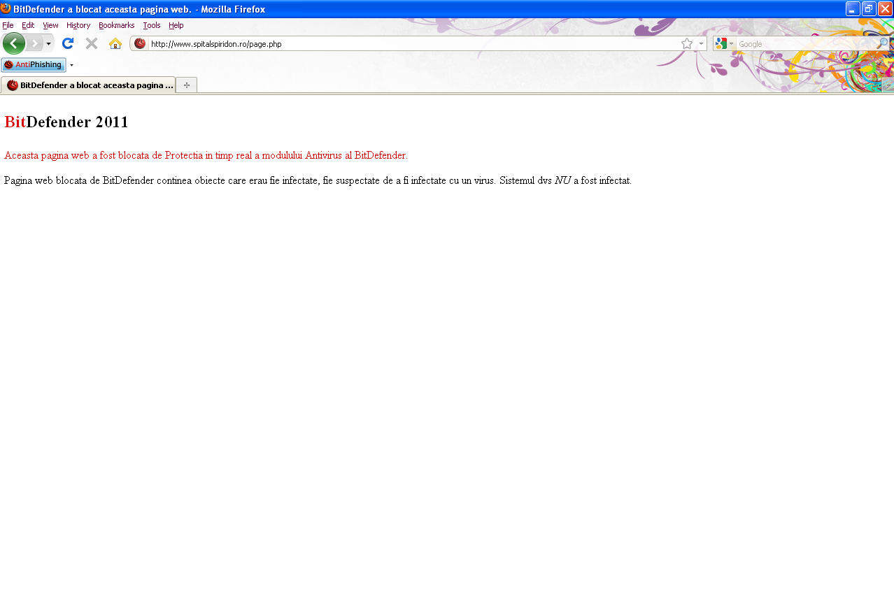Viewport: 894px width, 597px height.
Task: Click the italic 'NU' word in the message
Action: pyautogui.click(x=562, y=180)
